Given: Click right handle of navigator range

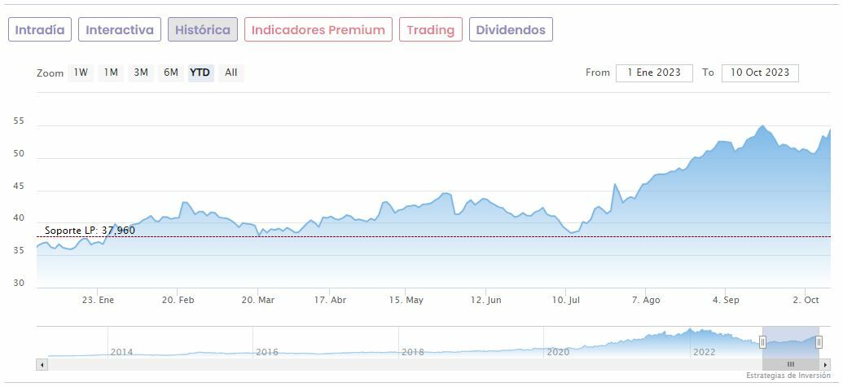Looking at the screenshot, I should pos(819,342).
